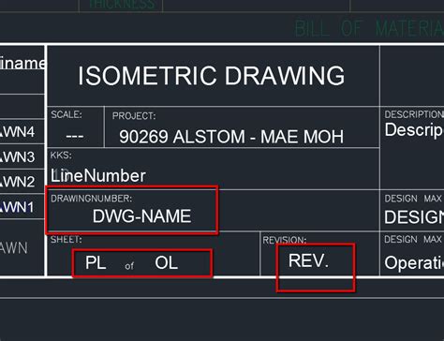Image resolution: width=444 pixels, height=341 pixels.
Task: Select the PL sheet attribute
Action: coord(96,262)
